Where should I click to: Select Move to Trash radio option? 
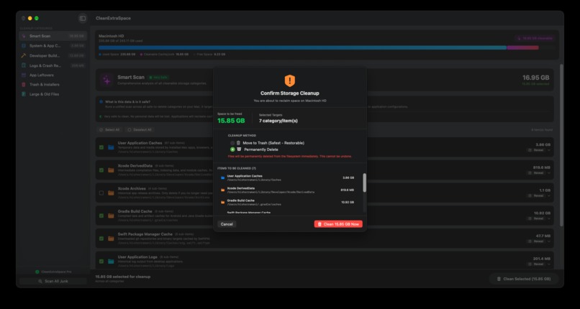point(232,143)
